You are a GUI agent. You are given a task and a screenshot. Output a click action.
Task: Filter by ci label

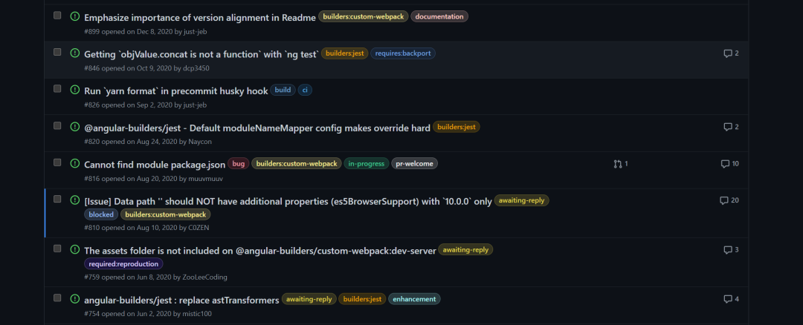(305, 90)
